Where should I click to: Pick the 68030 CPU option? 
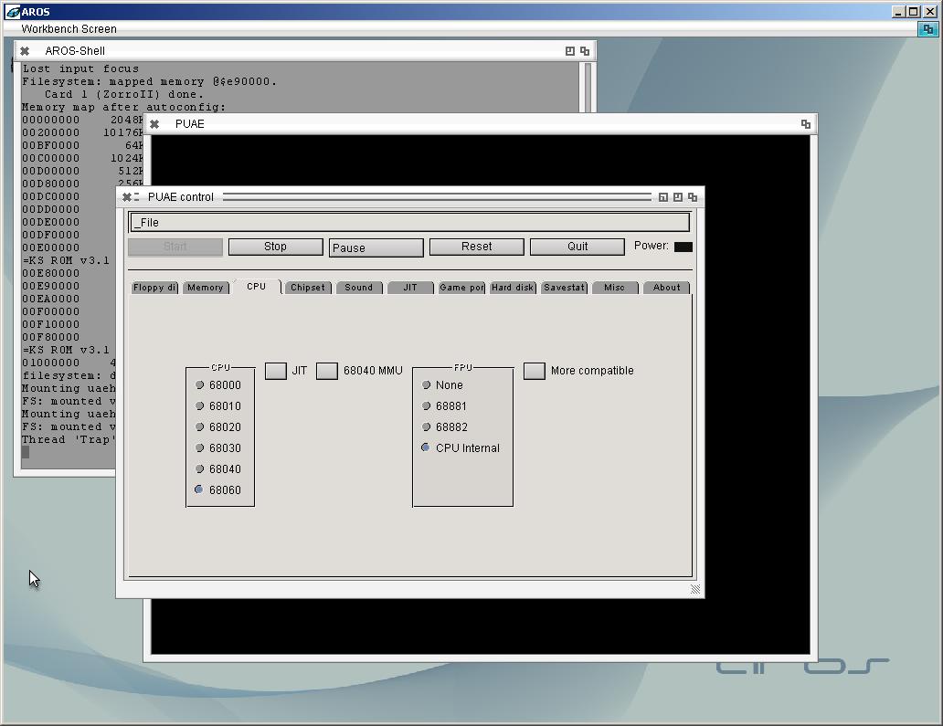click(x=200, y=447)
